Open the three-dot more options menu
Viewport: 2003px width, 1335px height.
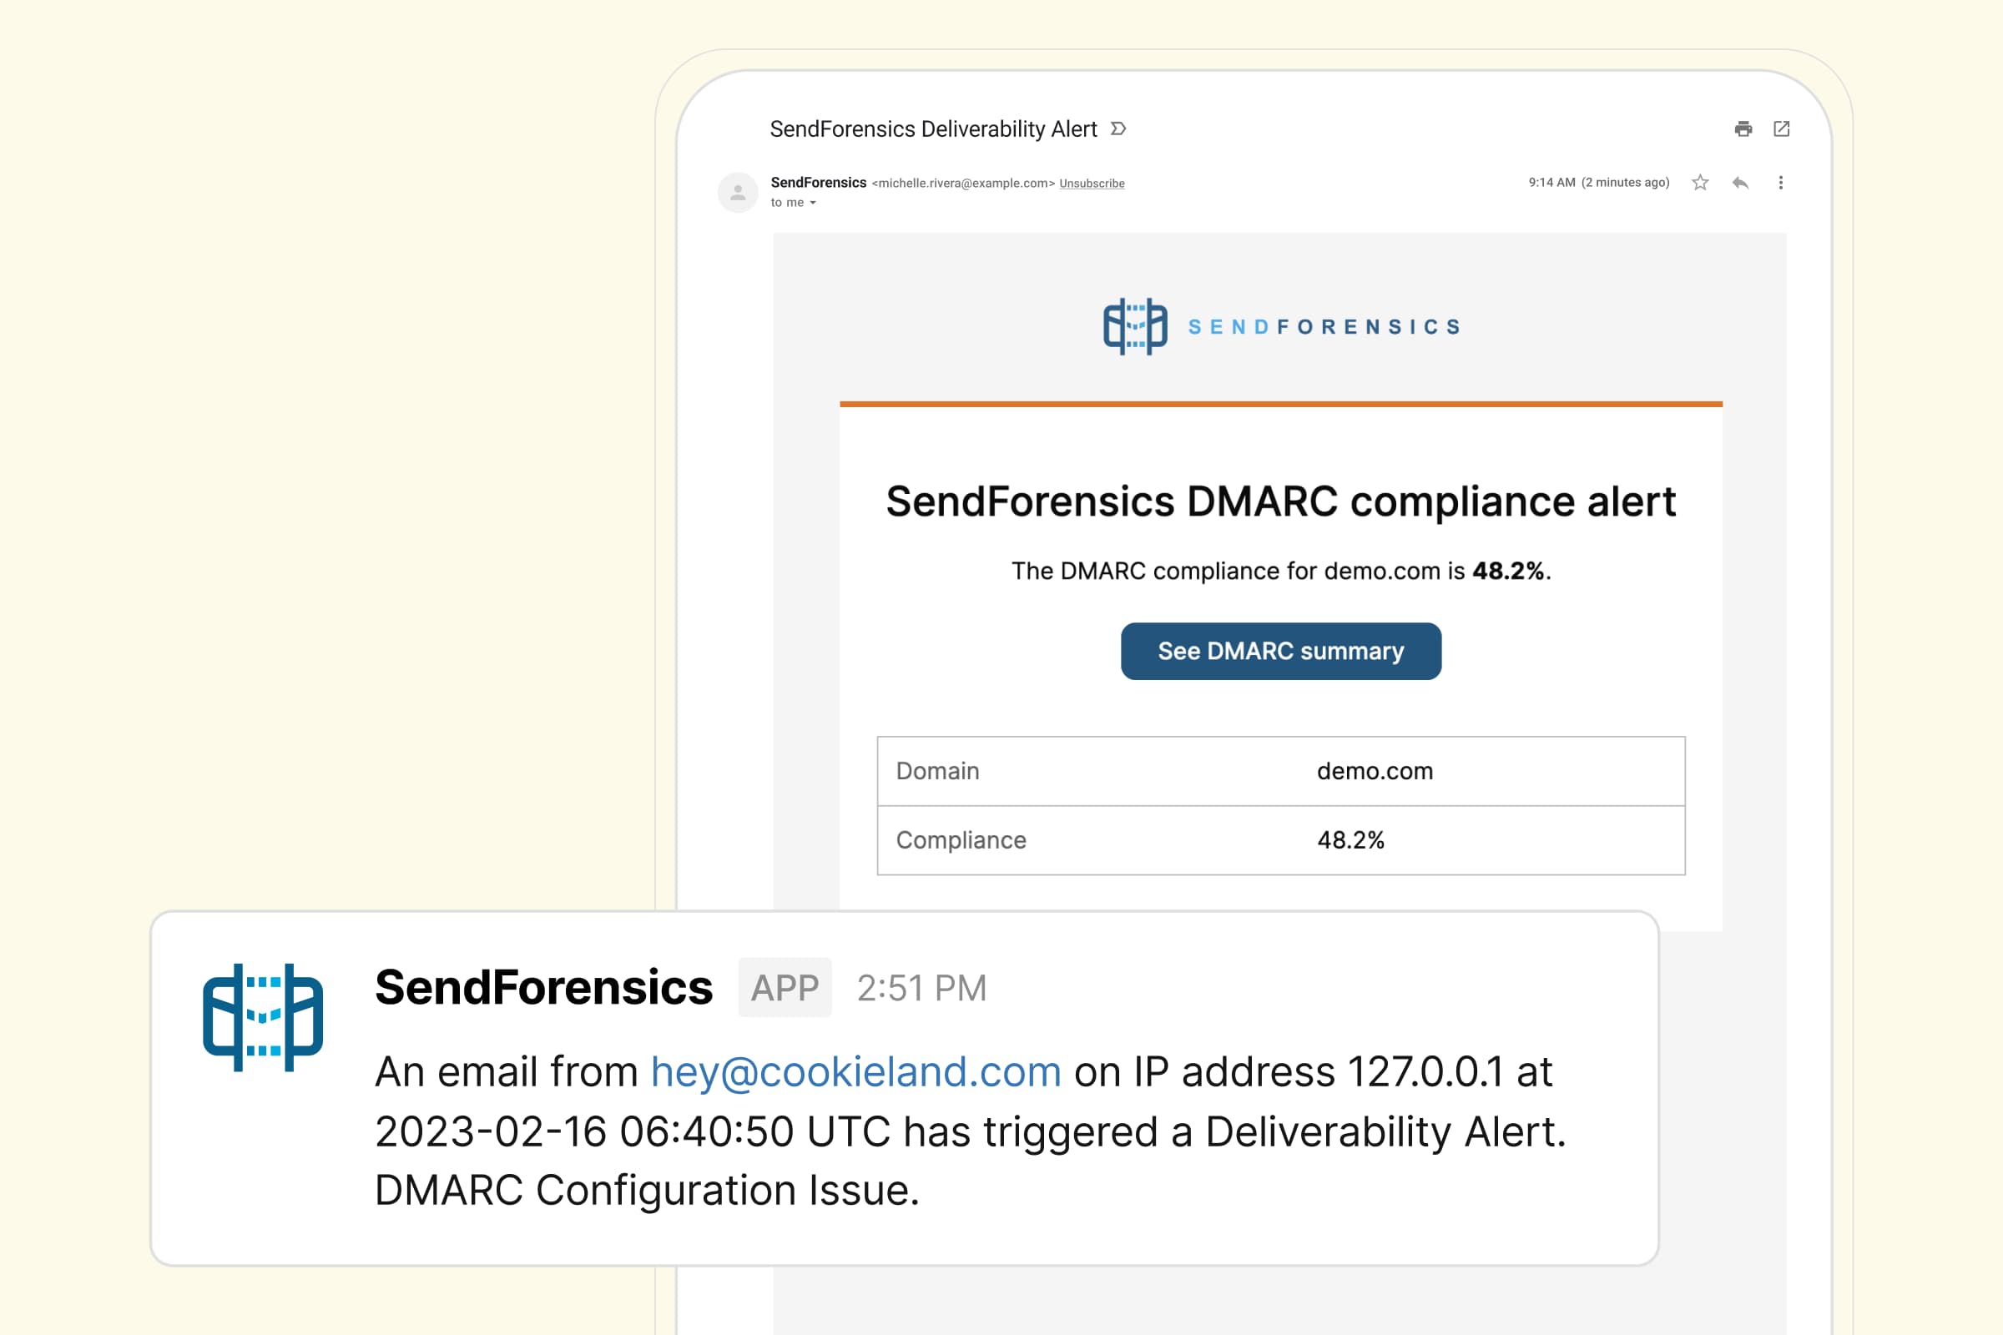(1780, 183)
